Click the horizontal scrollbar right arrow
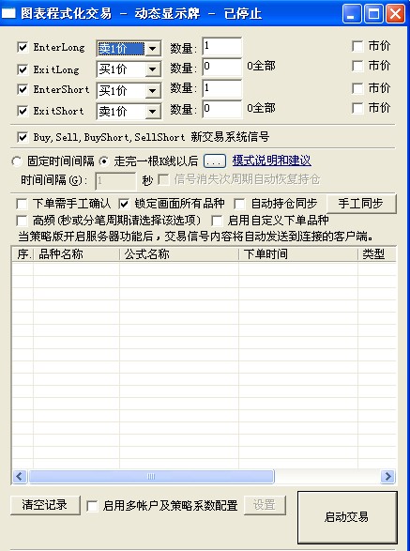The image size is (410, 551). pyautogui.click(x=387, y=477)
